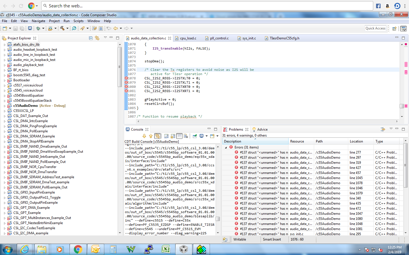
Task: Click the browser Search the web address bar
Action: tap(207, 6)
